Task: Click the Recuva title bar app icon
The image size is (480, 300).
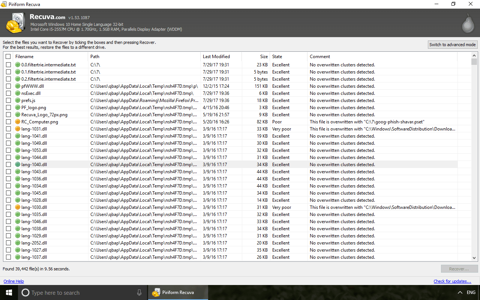Action: click(x=4, y=4)
